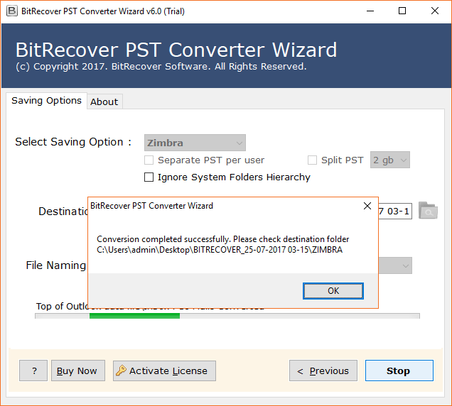The width and height of the screenshot is (452, 406).
Task: Click the 'Select Saving Option :' label
Action: (x=73, y=142)
